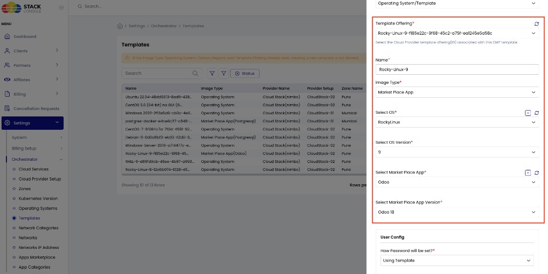
Task: Add new OS with plus icon
Action: pyautogui.click(x=528, y=113)
